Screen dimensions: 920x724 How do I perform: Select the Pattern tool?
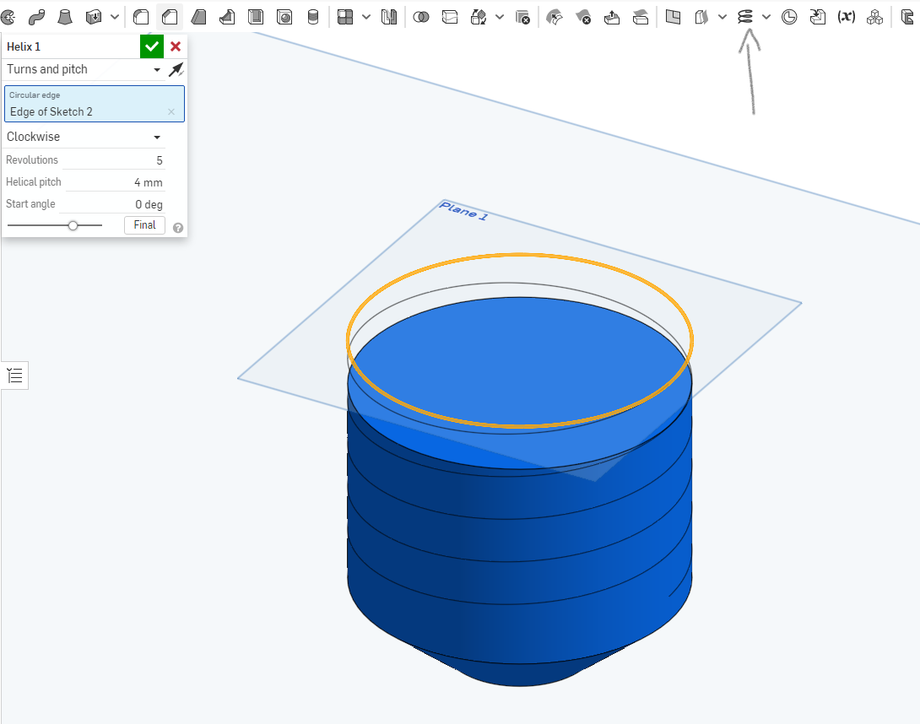[x=345, y=17]
